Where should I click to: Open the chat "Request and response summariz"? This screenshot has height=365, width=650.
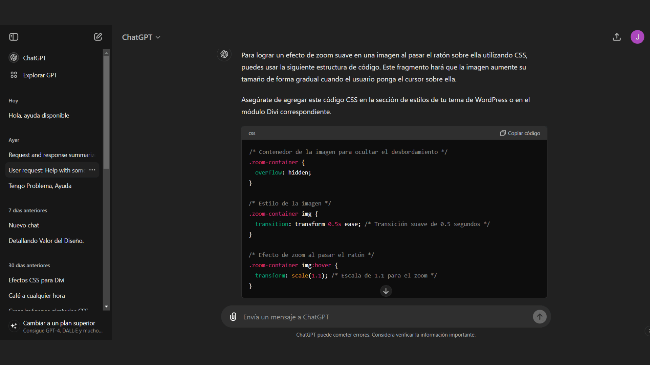(52, 155)
